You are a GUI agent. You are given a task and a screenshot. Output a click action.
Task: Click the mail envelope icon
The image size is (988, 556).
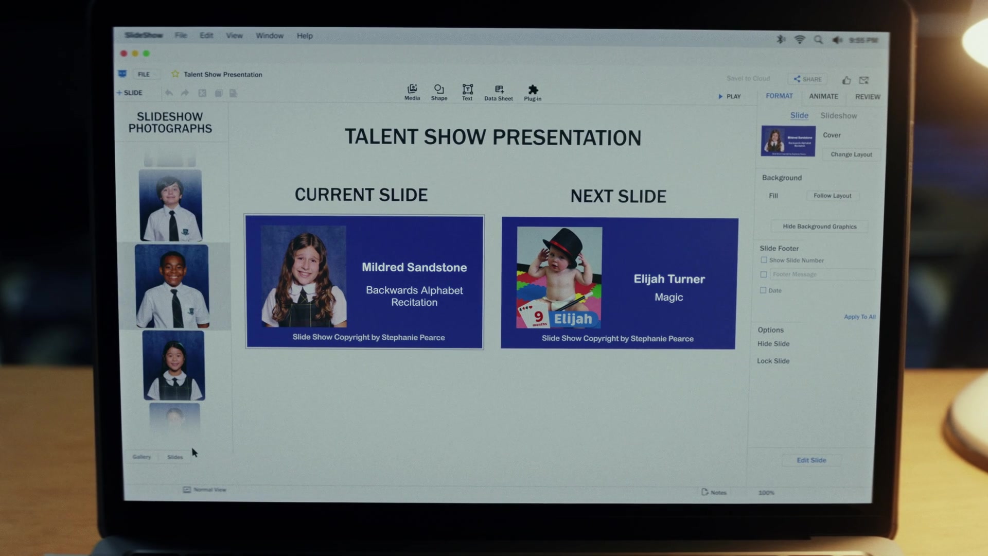click(x=864, y=80)
